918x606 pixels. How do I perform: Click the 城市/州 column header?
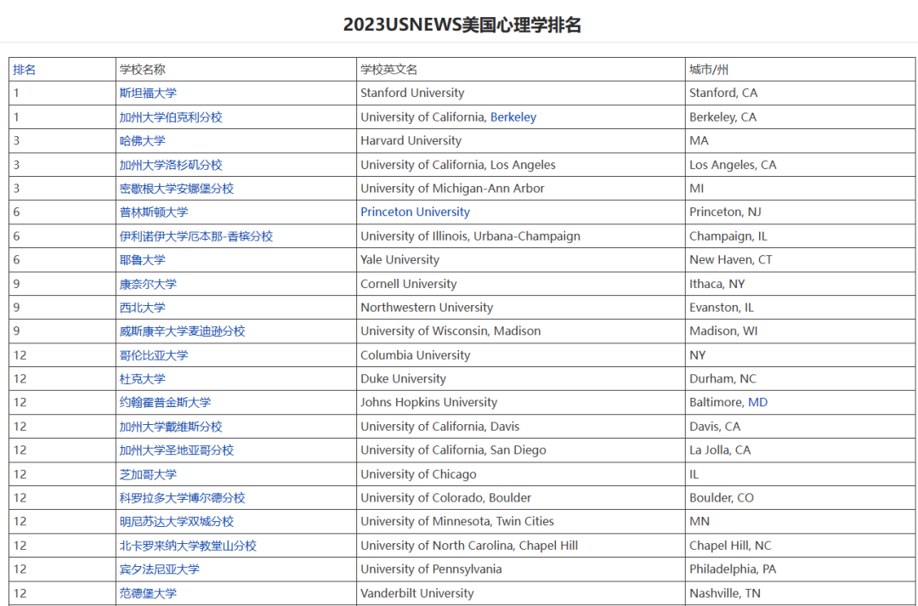coord(709,70)
